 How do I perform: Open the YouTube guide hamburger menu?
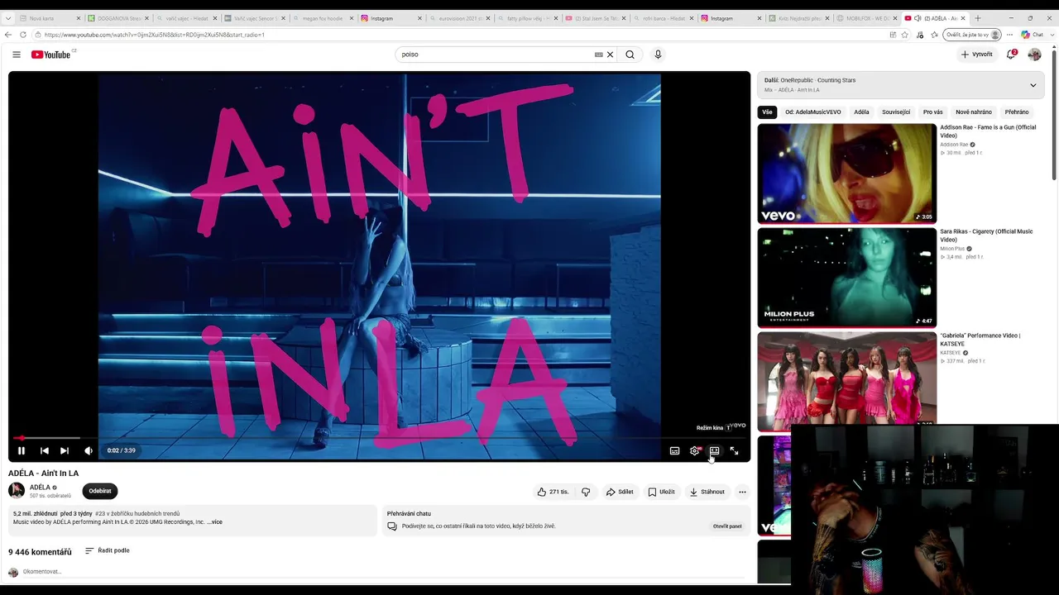click(x=17, y=55)
